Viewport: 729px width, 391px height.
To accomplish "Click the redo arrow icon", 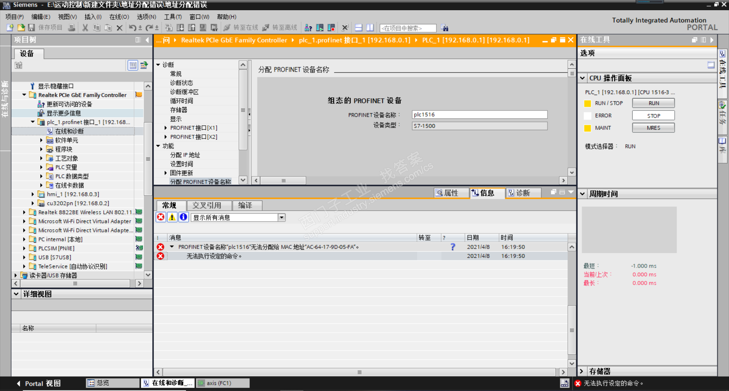I will point(149,28).
